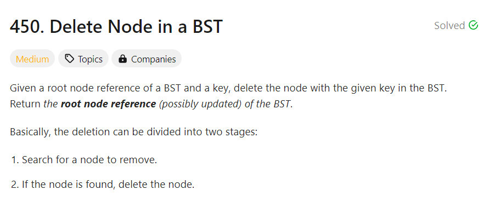Click the word Return in the description

(25, 104)
